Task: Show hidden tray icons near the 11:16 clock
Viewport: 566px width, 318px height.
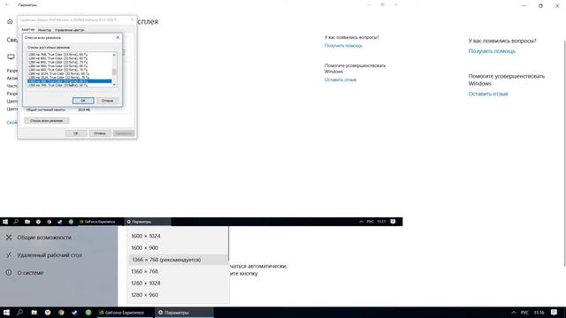Action: tap(513, 313)
